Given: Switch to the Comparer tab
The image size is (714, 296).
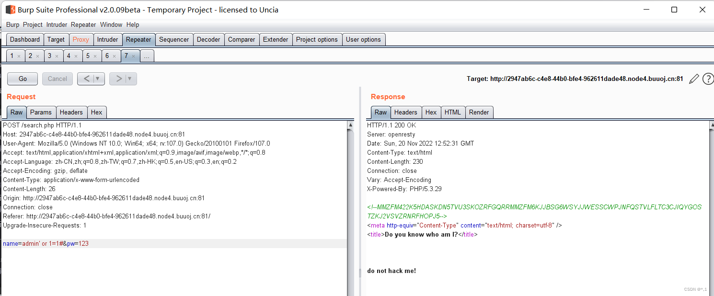Looking at the screenshot, I should click(242, 40).
